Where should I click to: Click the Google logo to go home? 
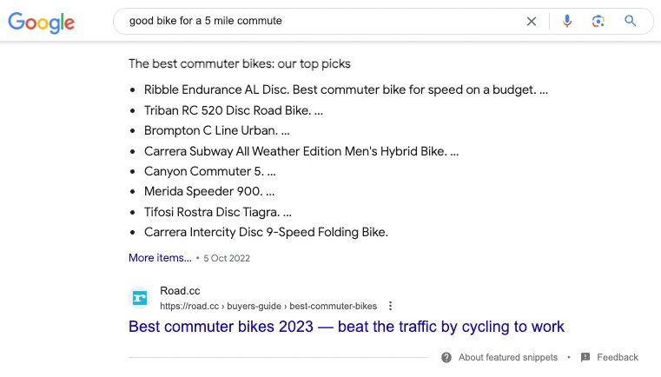[41, 23]
